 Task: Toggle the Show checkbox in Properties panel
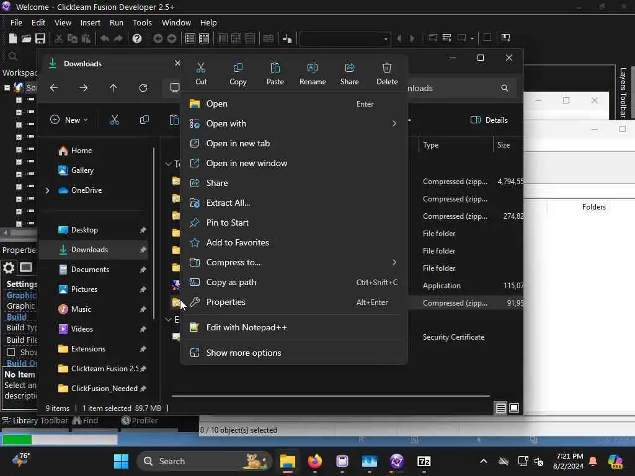(x=11, y=352)
